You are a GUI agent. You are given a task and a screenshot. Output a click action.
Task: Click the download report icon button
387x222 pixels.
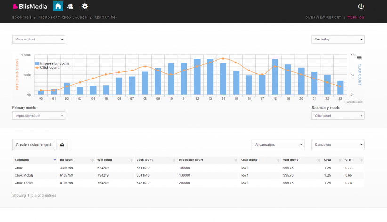(x=62, y=145)
